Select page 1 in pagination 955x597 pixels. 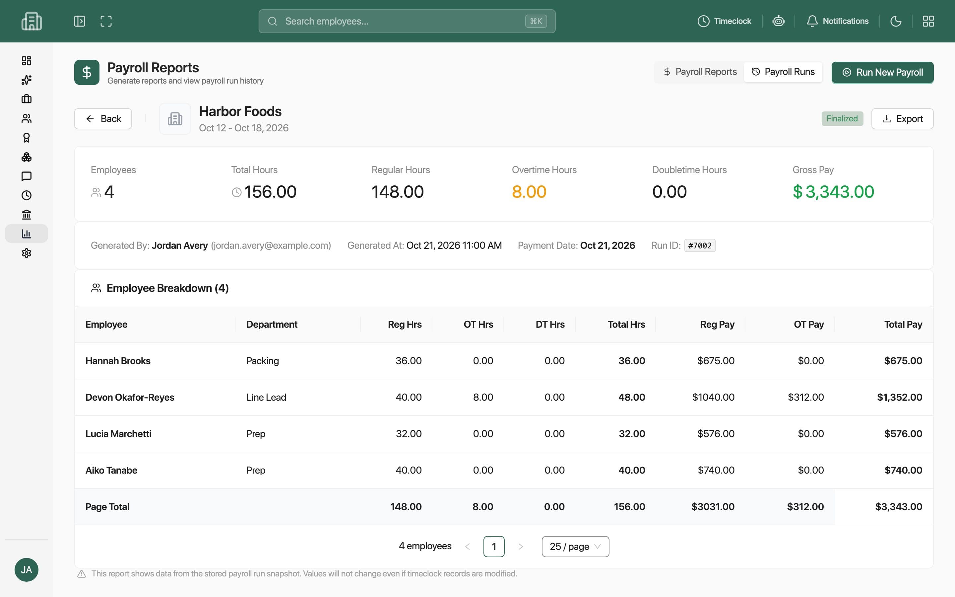click(x=494, y=547)
